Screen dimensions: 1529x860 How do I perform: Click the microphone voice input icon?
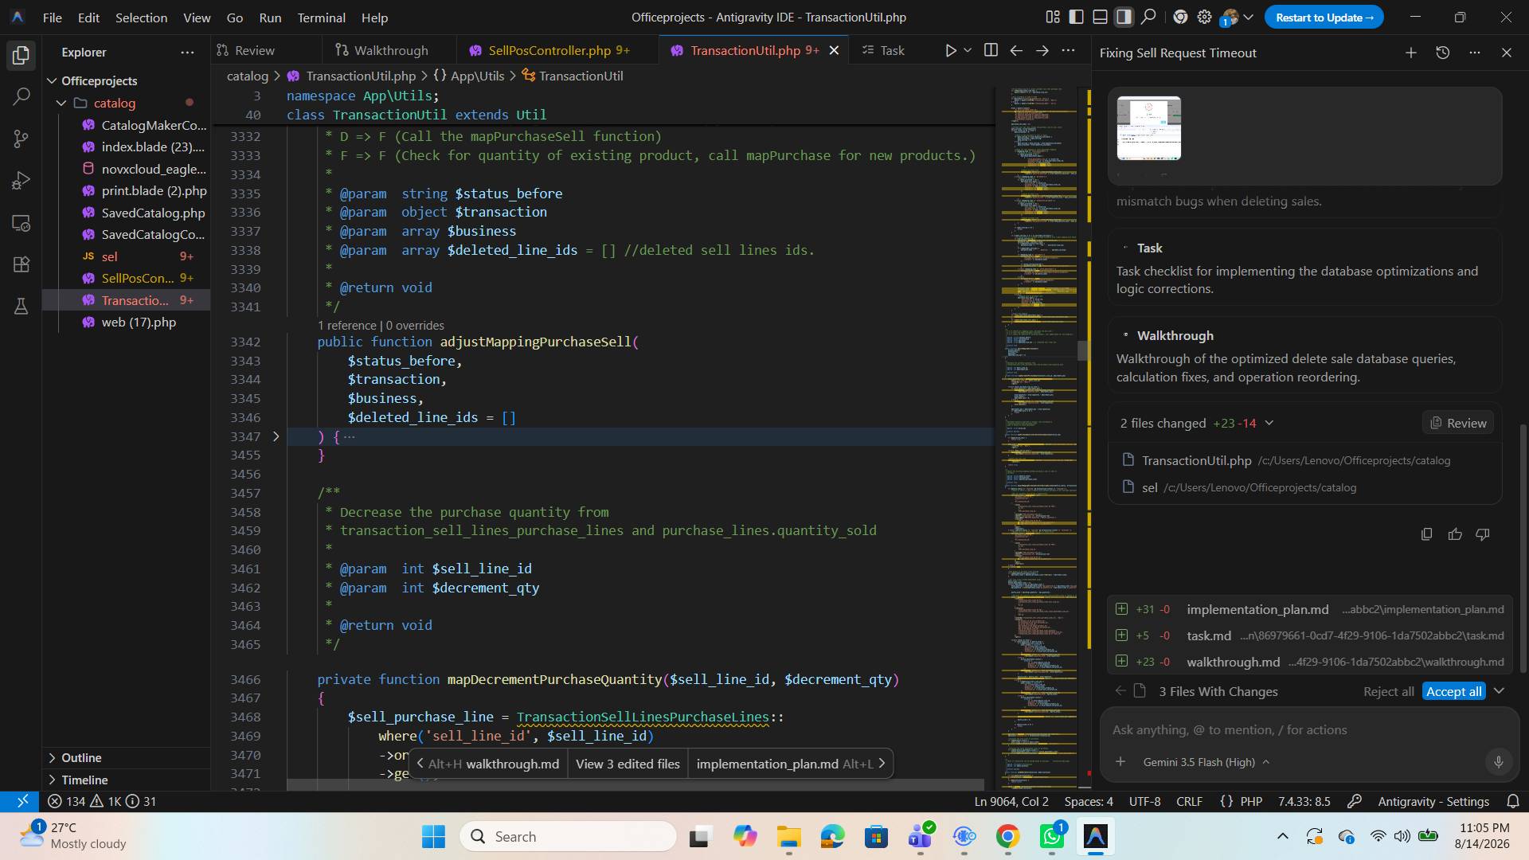[1498, 762]
